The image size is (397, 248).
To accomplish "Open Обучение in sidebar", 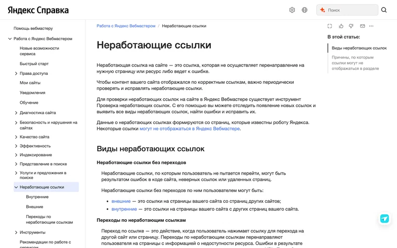I will pos(29,103).
